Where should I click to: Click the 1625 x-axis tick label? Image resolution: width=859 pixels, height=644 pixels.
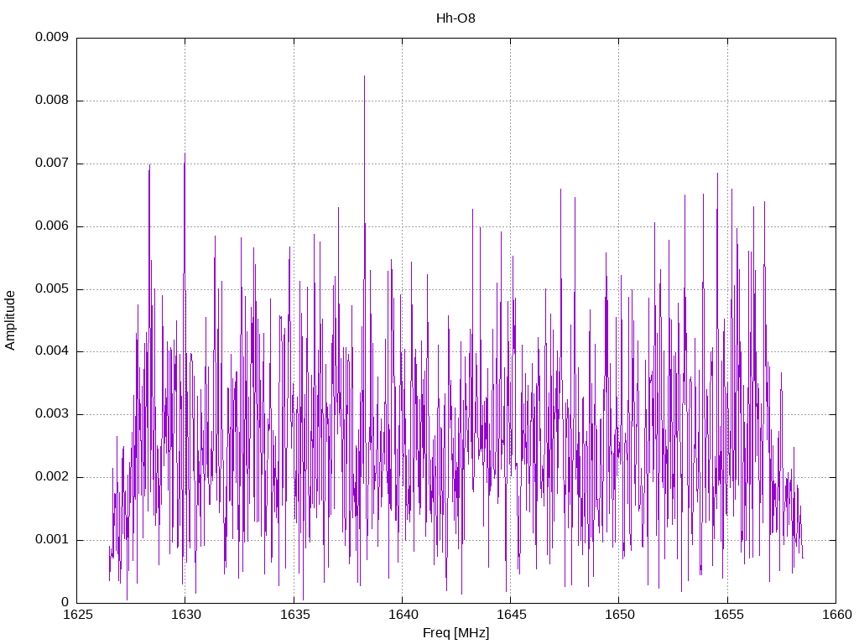[77, 615]
